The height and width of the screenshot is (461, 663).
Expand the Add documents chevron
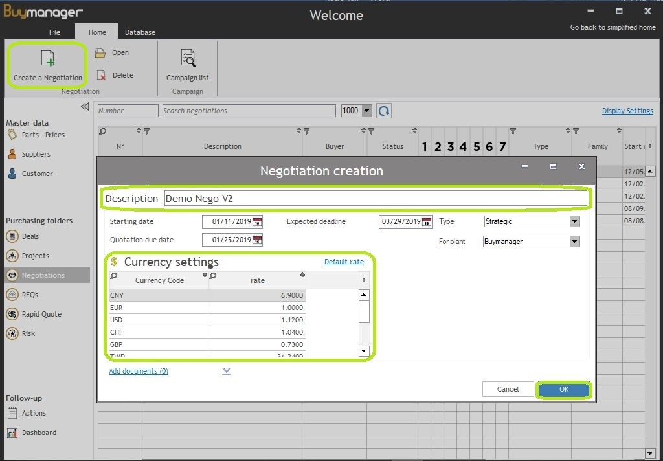coord(226,371)
